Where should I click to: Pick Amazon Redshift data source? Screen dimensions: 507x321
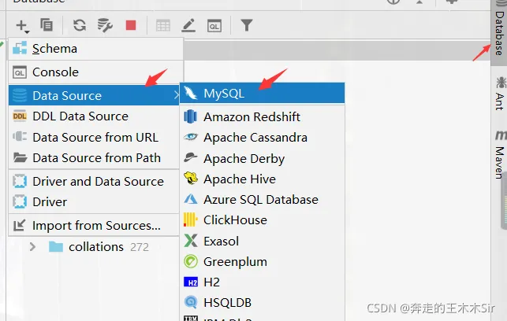tap(263, 116)
